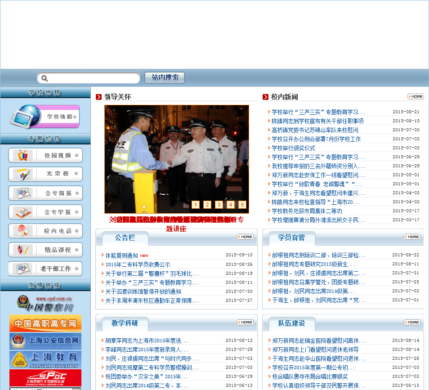429x390 pixels.
Task: Open 校内电话 sidebar button
Action: tap(45, 231)
